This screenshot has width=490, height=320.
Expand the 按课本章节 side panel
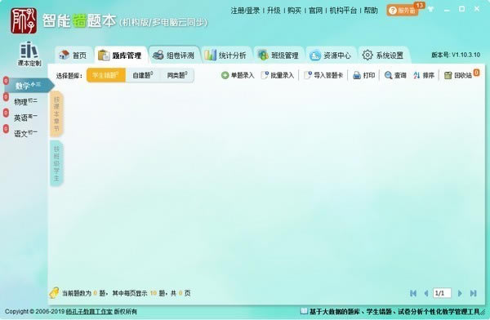(x=56, y=114)
